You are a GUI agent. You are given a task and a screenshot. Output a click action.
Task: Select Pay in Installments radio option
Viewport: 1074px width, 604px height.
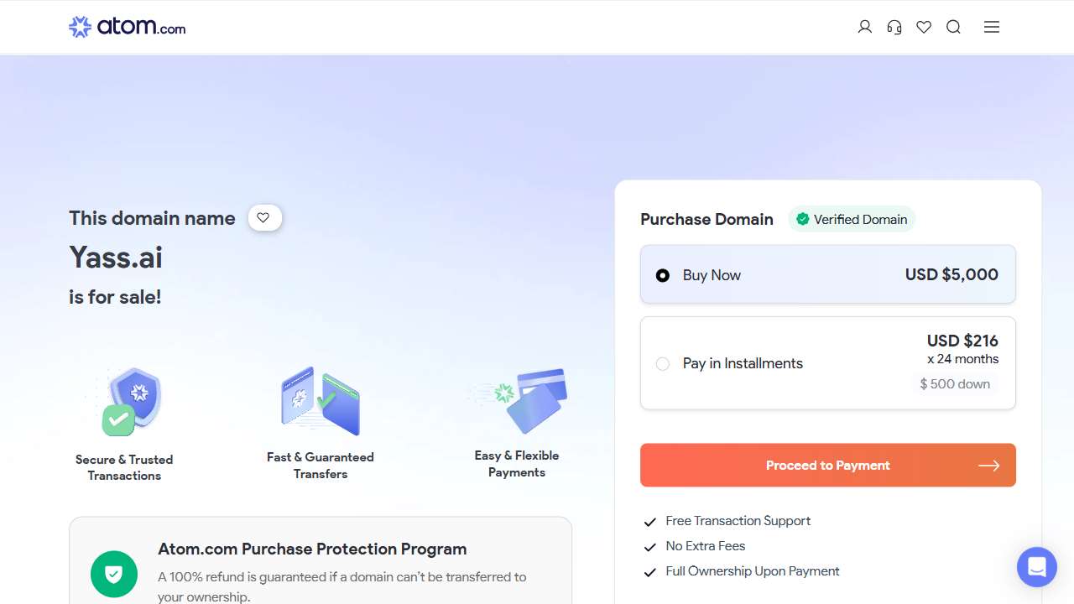pos(663,363)
